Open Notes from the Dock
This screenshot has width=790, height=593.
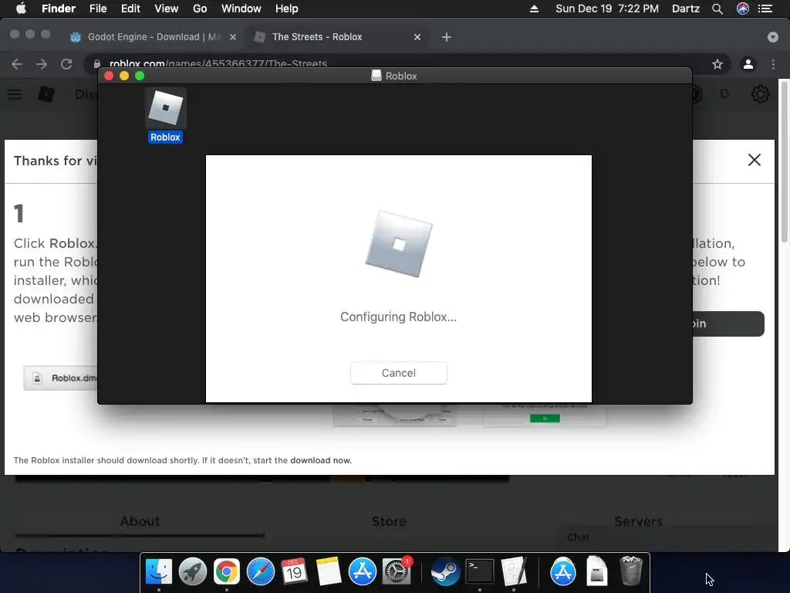click(x=329, y=572)
